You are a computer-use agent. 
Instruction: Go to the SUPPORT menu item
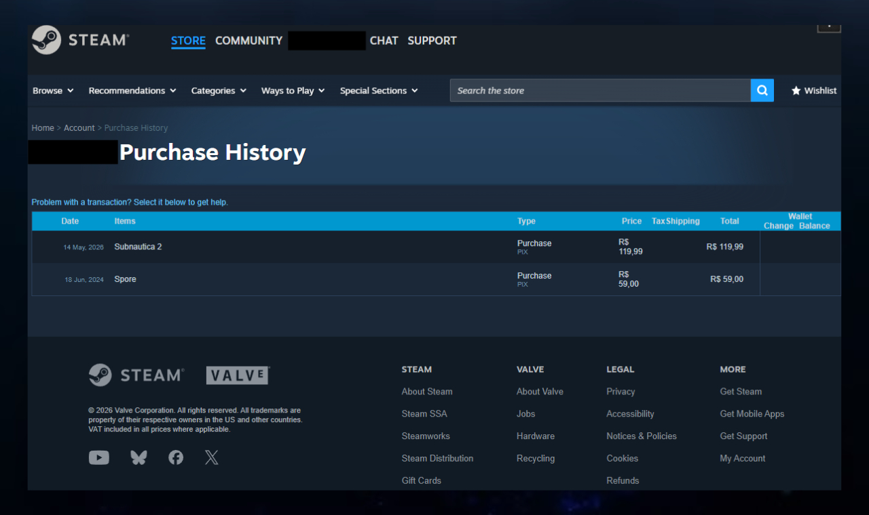[x=432, y=41]
